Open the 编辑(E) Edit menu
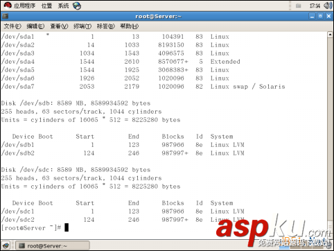This screenshot has width=334, height=251. pos(35,26)
